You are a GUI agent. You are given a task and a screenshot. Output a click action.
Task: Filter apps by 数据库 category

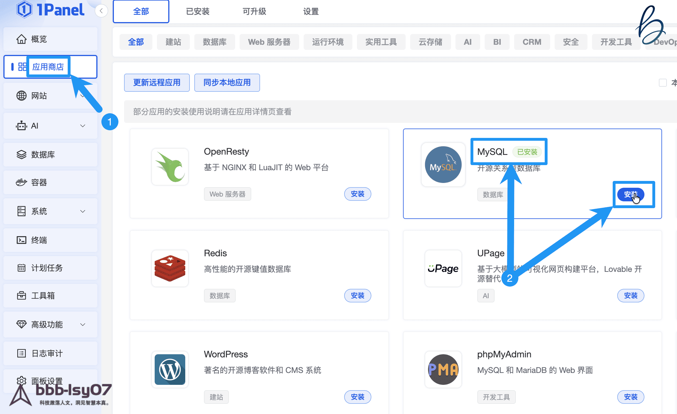tap(215, 42)
